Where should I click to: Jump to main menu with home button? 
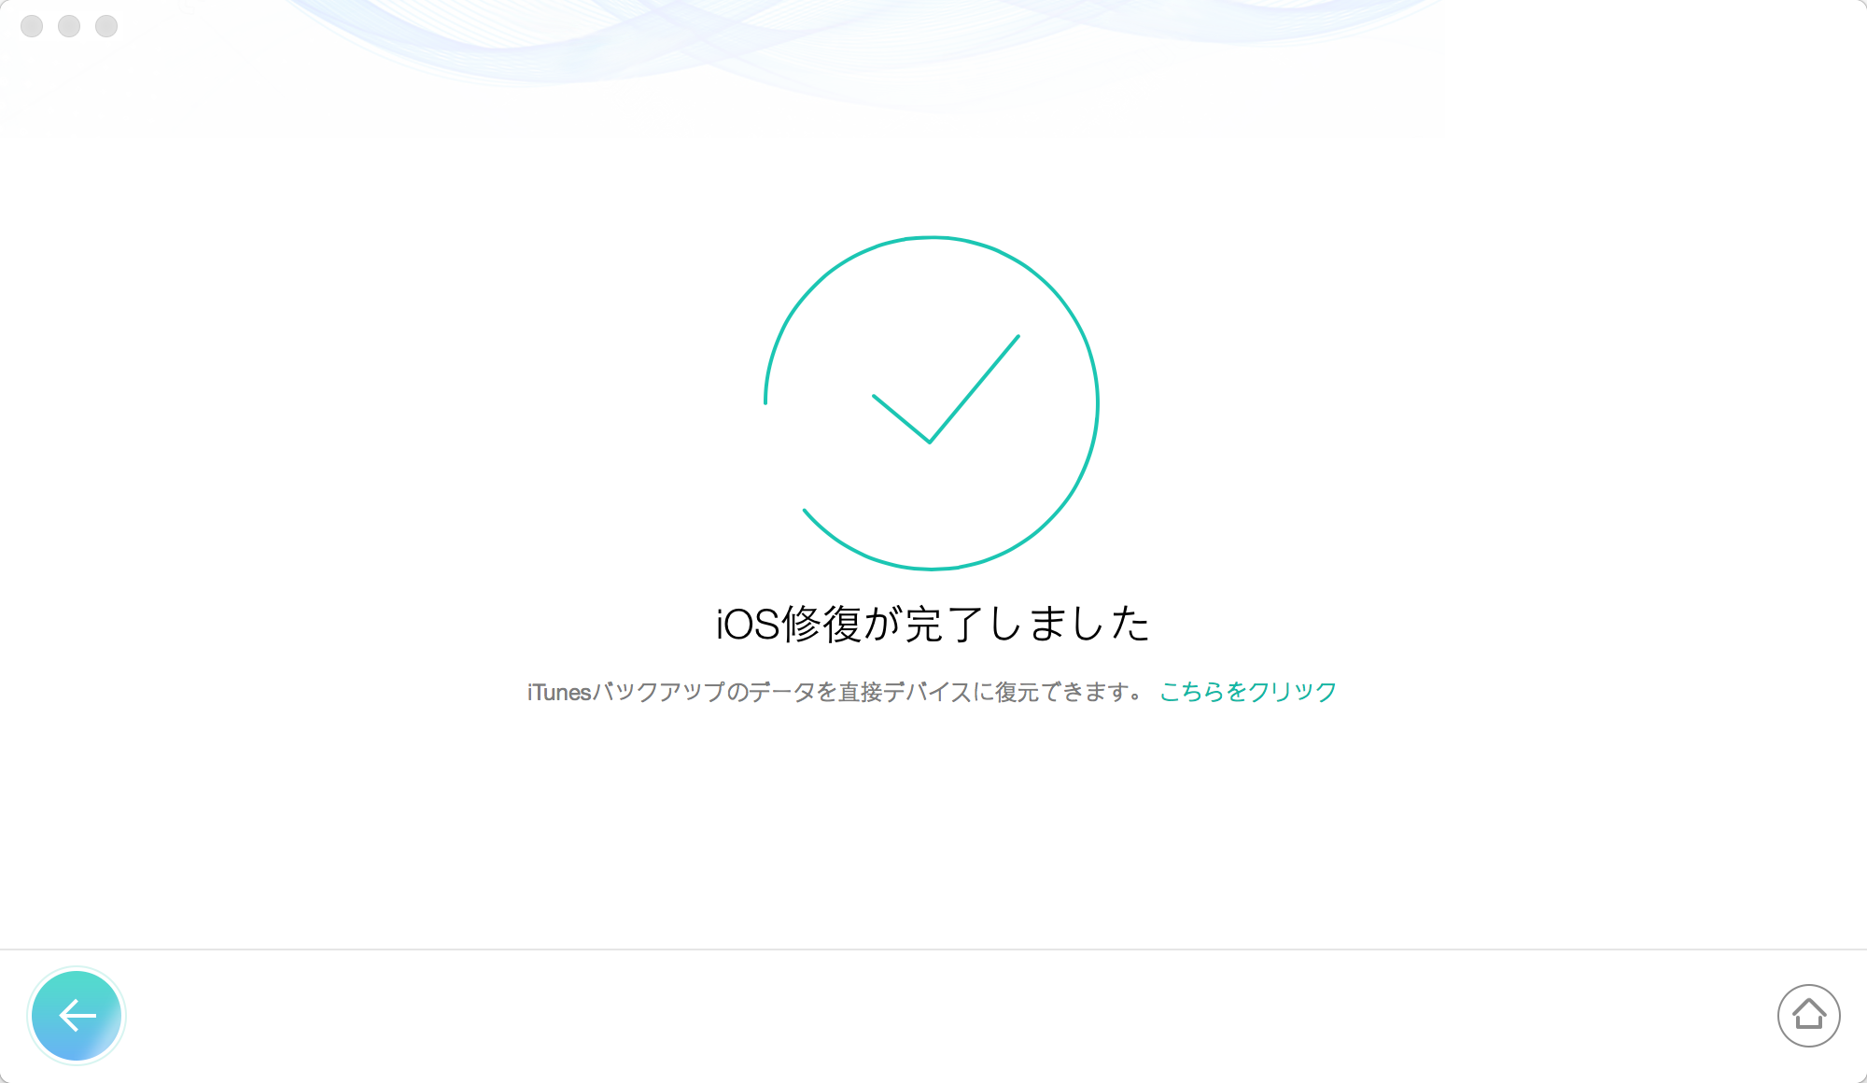pyautogui.click(x=1808, y=1016)
